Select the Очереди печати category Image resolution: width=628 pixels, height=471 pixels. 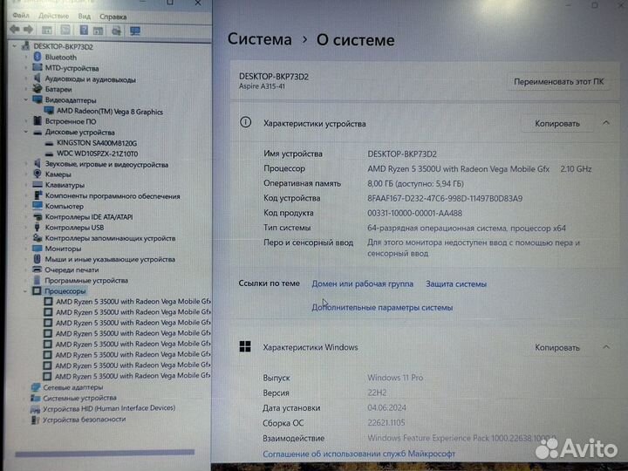click(x=72, y=270)
